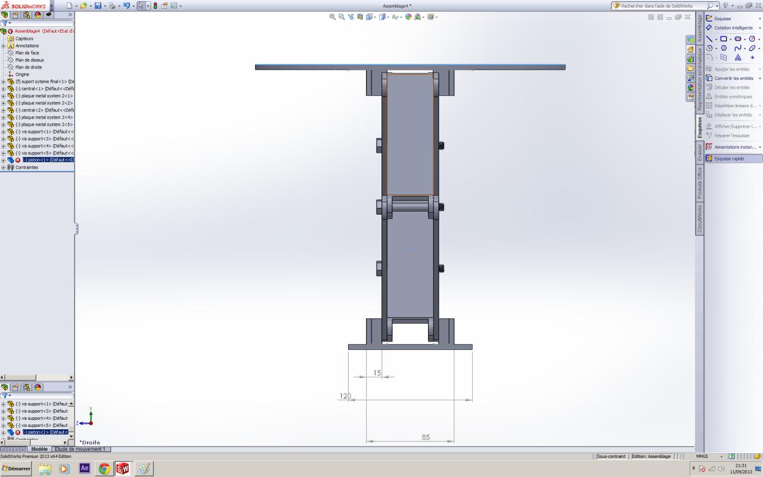
Task: Open the Cotation intelligente dropdown arrow
Action: click(759, 28)
